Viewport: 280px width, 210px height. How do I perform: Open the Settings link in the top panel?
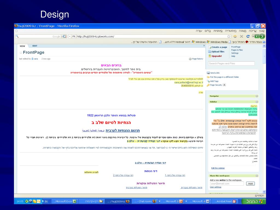coord(235,53)
